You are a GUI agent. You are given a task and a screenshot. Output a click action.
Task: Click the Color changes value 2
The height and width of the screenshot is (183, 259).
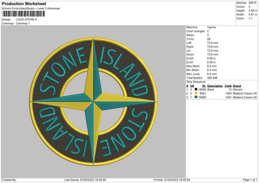[208, 31]
